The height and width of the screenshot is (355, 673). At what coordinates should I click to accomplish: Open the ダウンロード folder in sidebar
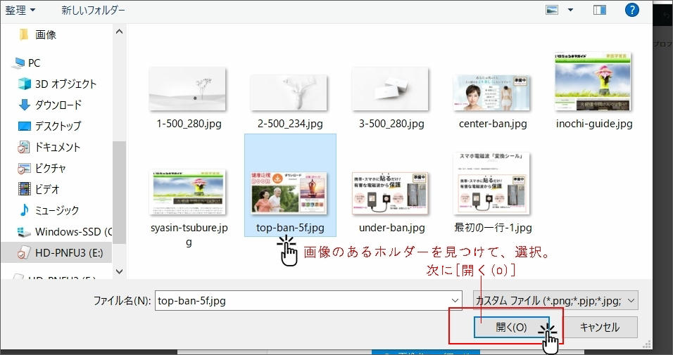58,105
